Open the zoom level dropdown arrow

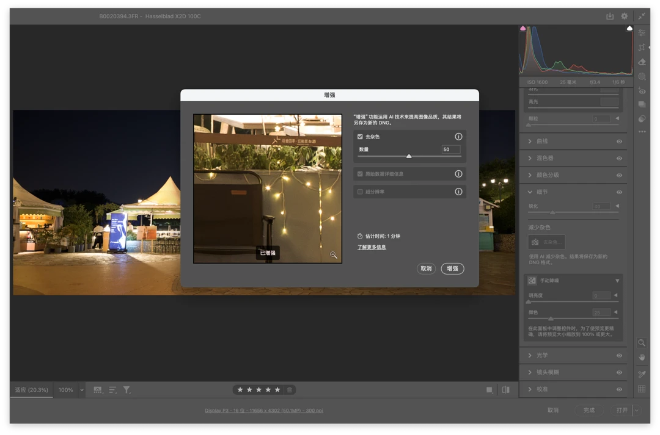click(82, 390)
